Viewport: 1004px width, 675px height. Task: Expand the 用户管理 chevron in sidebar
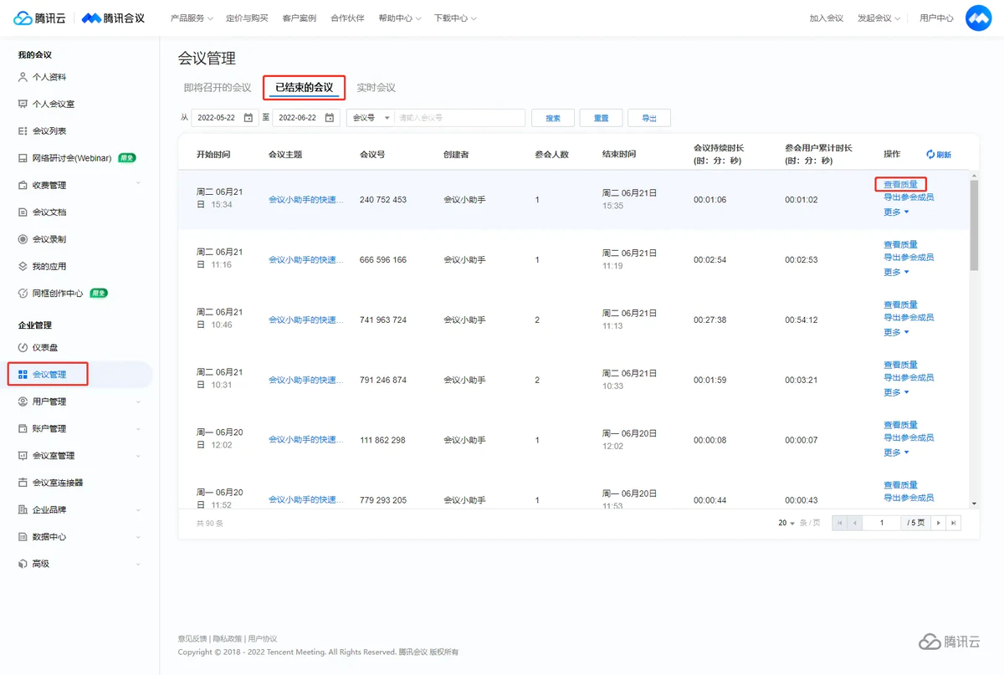(138, 401)
